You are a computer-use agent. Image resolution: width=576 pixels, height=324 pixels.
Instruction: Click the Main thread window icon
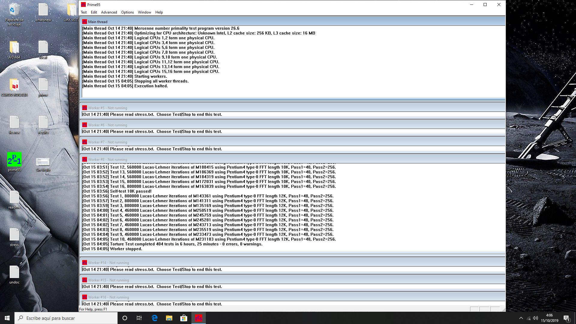85,22
